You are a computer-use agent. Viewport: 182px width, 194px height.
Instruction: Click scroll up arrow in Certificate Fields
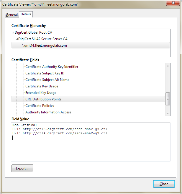click(x=168, y=65)
